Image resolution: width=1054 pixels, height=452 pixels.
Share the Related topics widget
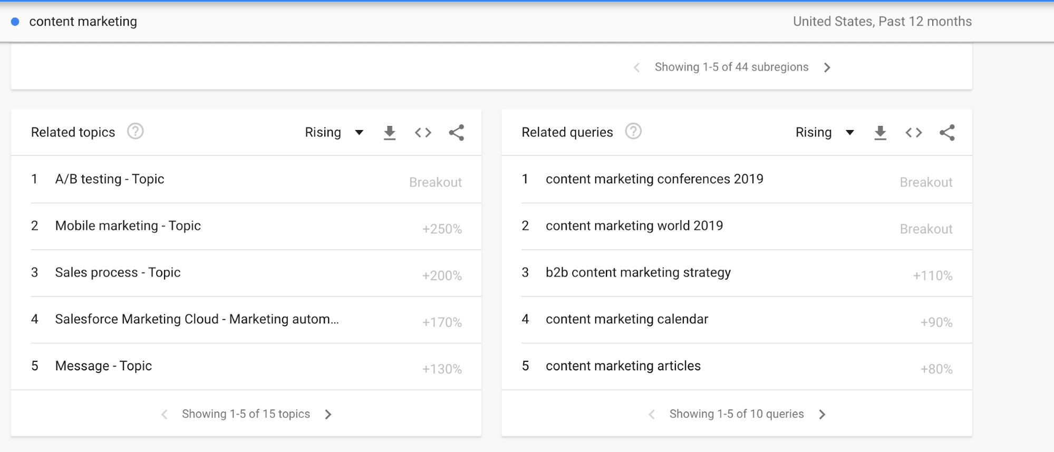pos(457,133)
